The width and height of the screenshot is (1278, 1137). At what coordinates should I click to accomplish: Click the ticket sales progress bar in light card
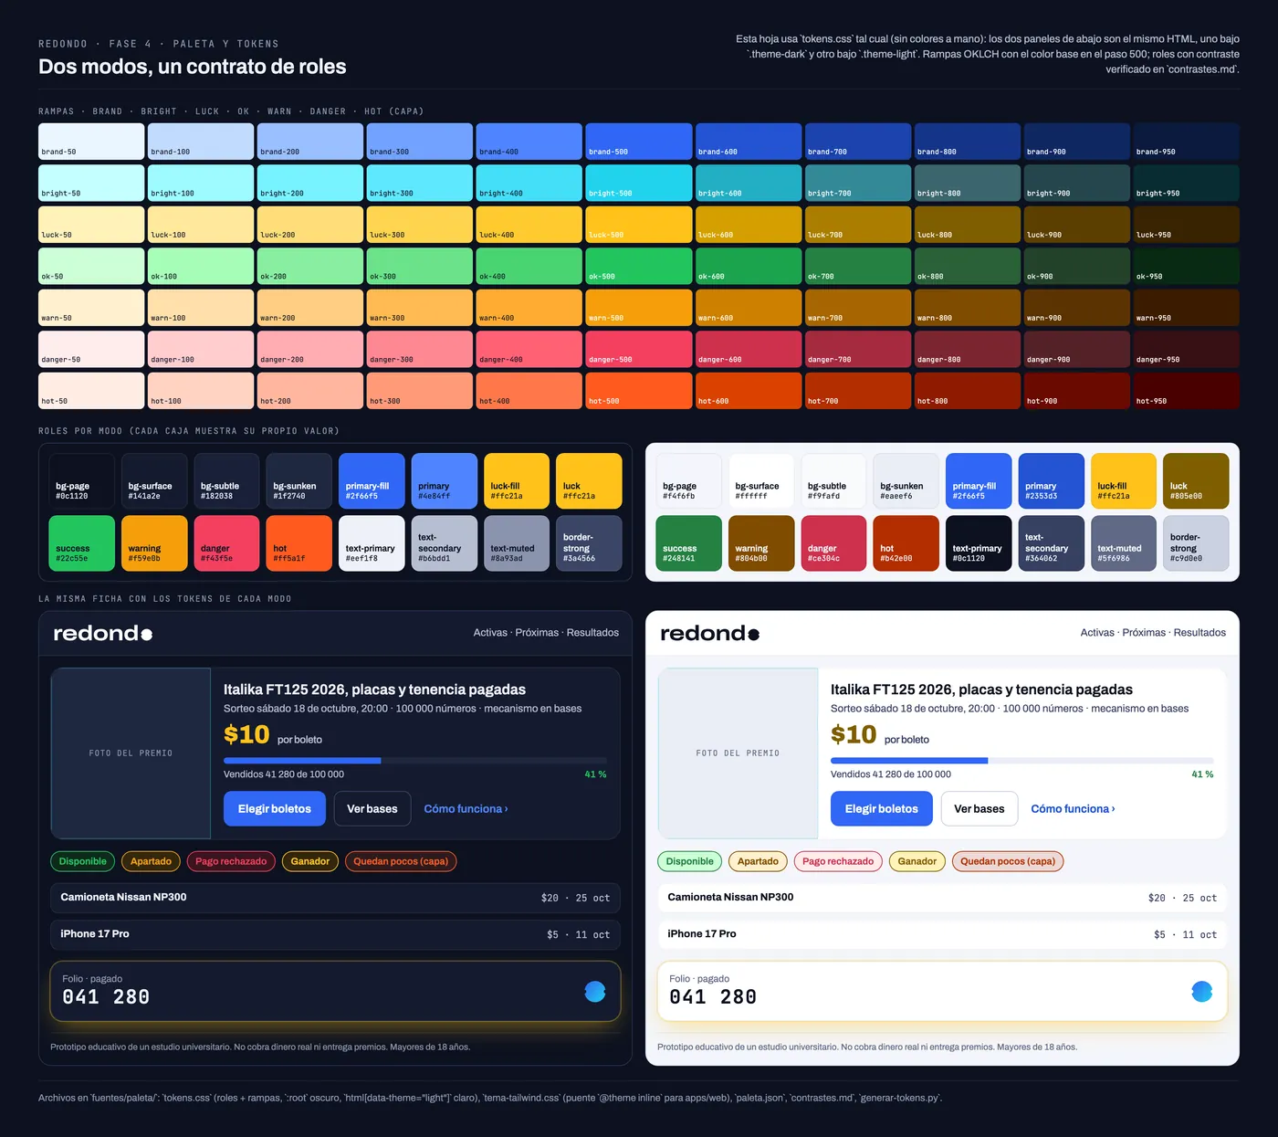(1022, 761)
